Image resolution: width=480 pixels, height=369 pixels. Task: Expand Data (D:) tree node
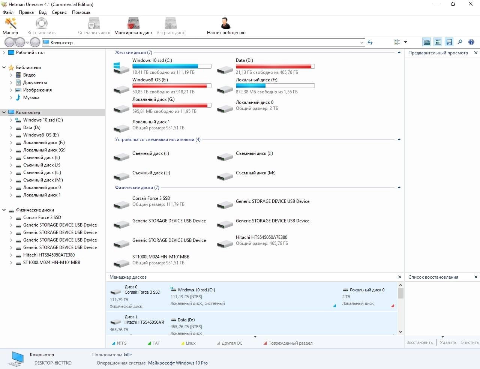pos(11,127)
